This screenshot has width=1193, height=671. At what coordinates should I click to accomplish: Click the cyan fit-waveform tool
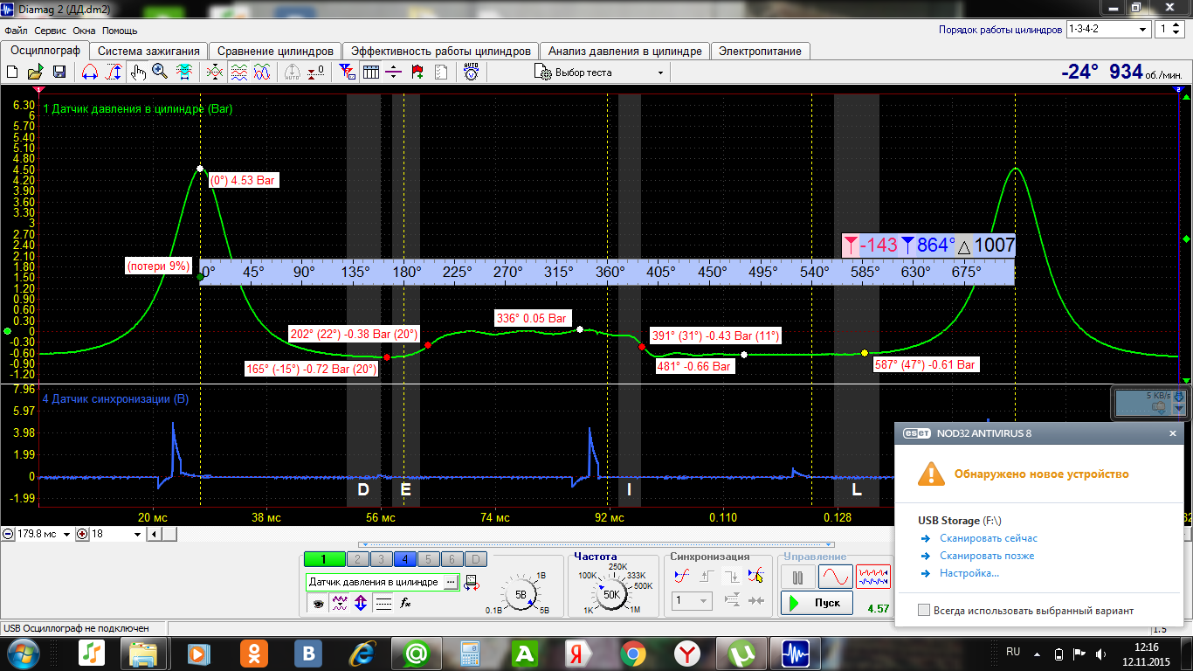coord(184,72)
